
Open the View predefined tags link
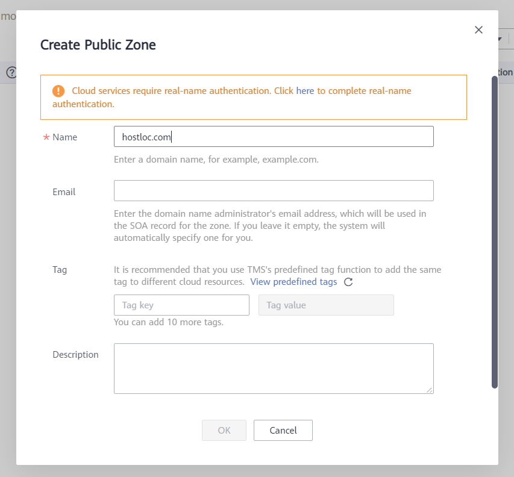[293, 282]
